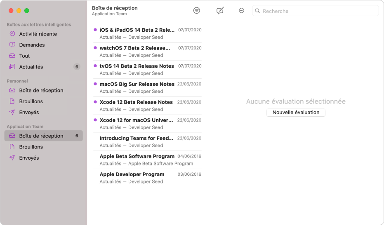Image resolution: width=384 pixels, height=226 pixels.
Task: Click the Application Team Envoyés paper plane icon
Action: click(12, 158)
